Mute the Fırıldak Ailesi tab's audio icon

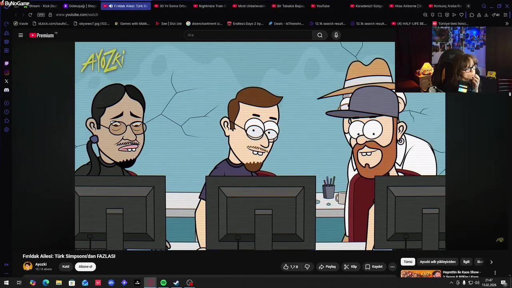click(111, 6)
